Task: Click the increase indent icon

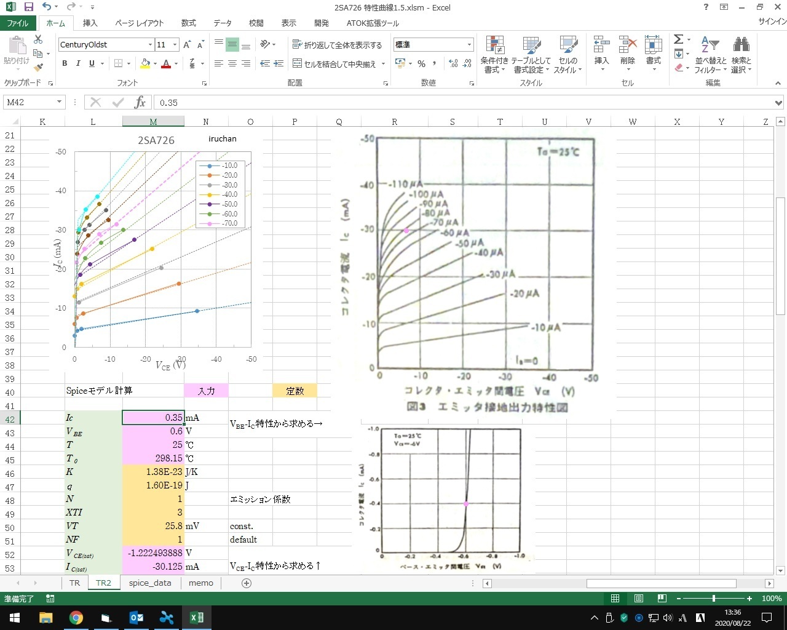Action: (279, 63)
